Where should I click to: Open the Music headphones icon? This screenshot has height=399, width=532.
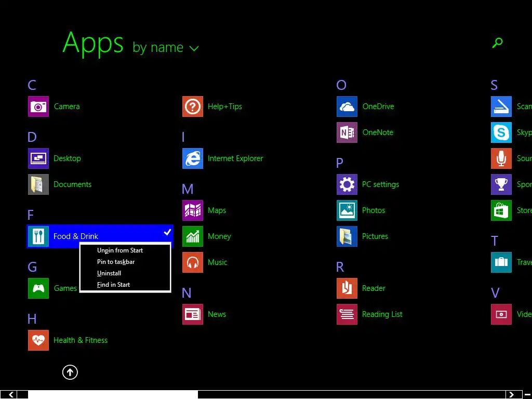193,262
